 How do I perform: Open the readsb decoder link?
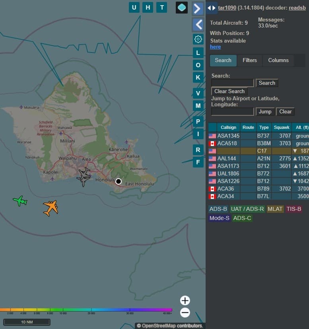(297, 8)
